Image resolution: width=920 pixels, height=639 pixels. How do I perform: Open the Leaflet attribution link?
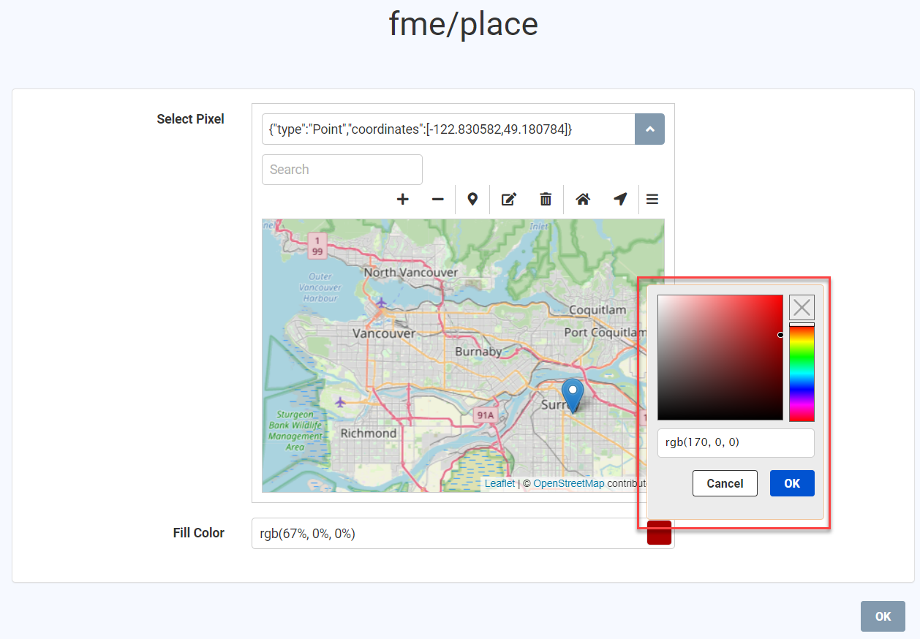coord(499,483)
